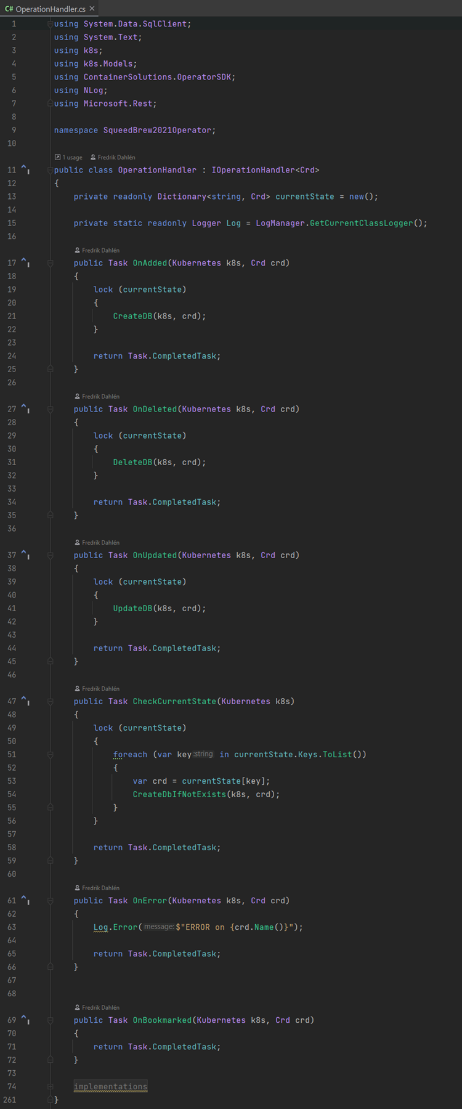Screen dimensions: 462x1109
Task: Click fold end marker at line 59
Action: click(51, 861)
